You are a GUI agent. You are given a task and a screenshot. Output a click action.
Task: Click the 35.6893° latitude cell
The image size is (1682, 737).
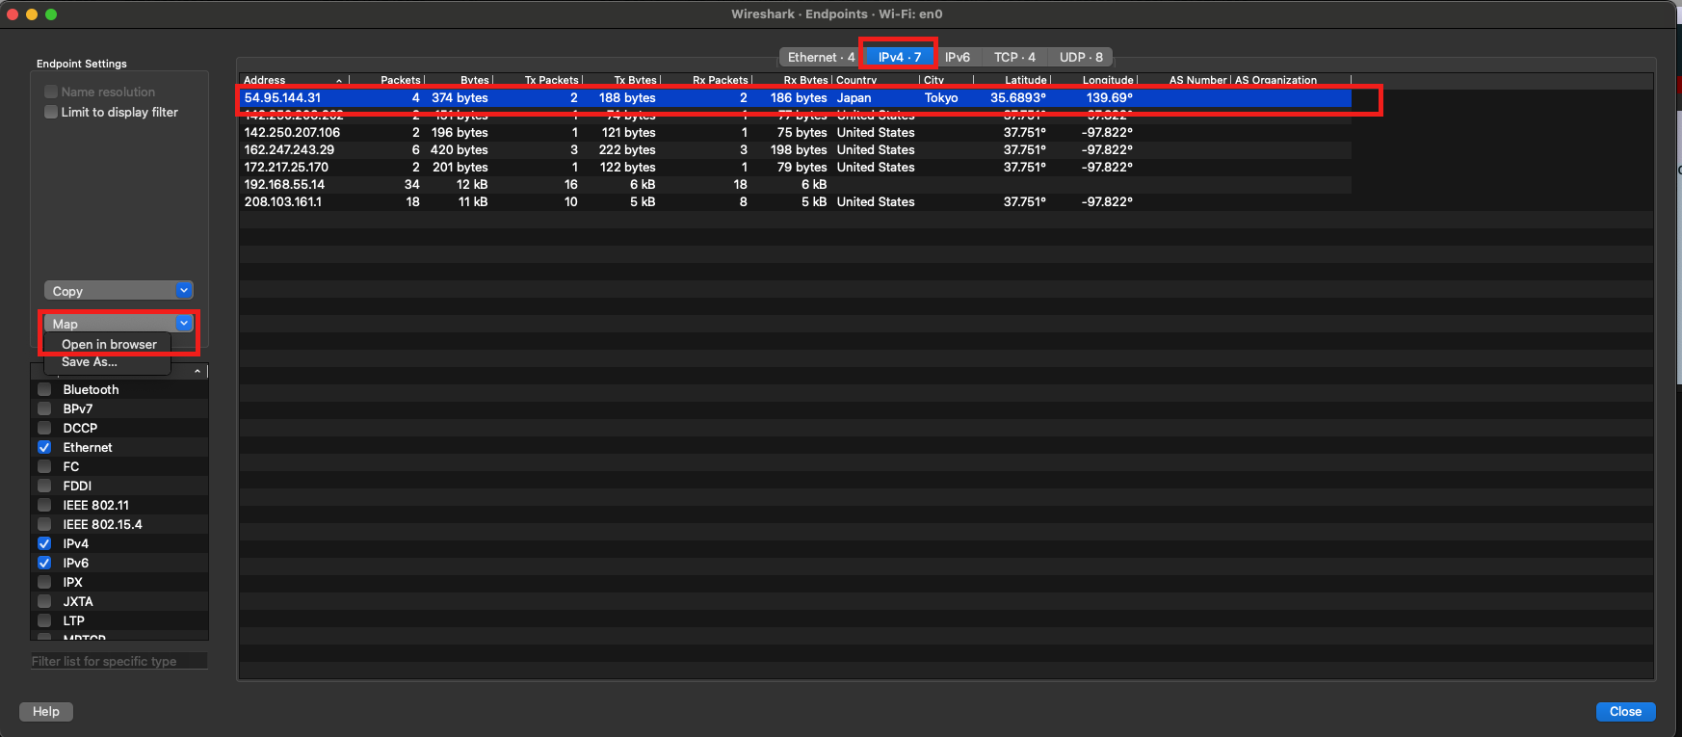(1018, 97)
